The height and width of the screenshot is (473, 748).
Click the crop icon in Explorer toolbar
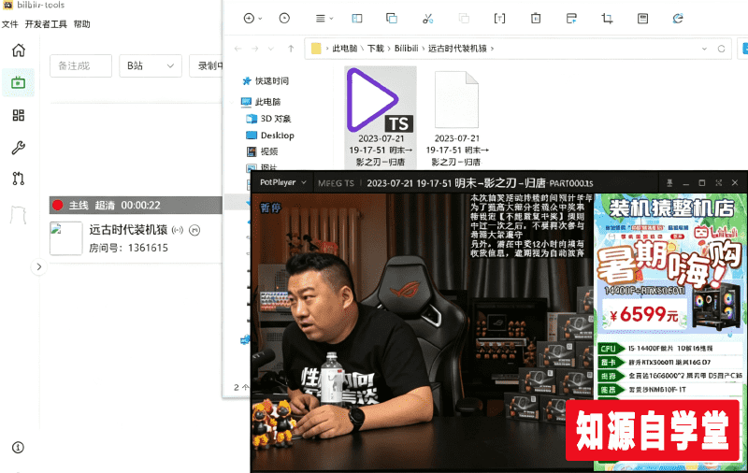607,18
